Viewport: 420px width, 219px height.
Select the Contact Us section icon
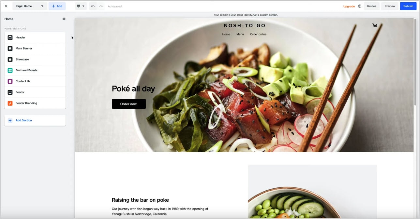tap(10, 81)
